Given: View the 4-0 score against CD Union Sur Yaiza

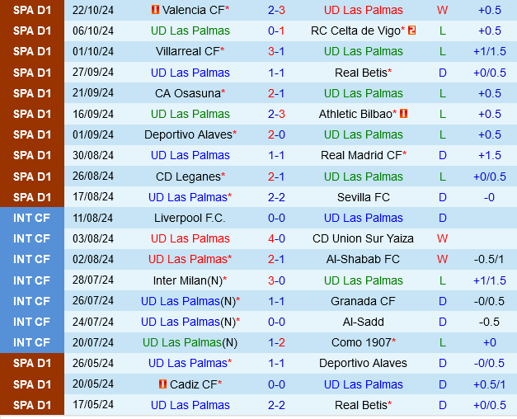Looking at the screenshot, I should (276, 238).
